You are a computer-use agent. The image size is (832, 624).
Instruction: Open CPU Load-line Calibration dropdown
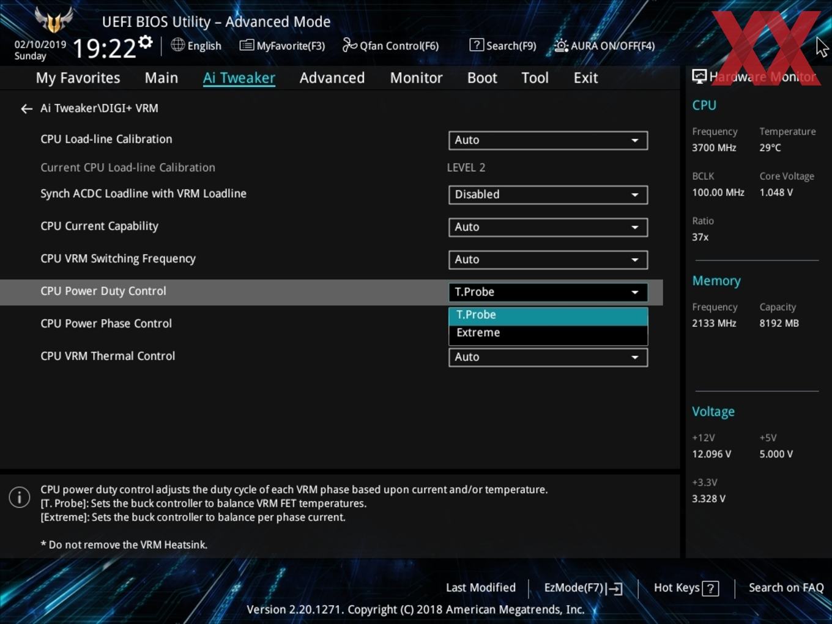(548, 140)
